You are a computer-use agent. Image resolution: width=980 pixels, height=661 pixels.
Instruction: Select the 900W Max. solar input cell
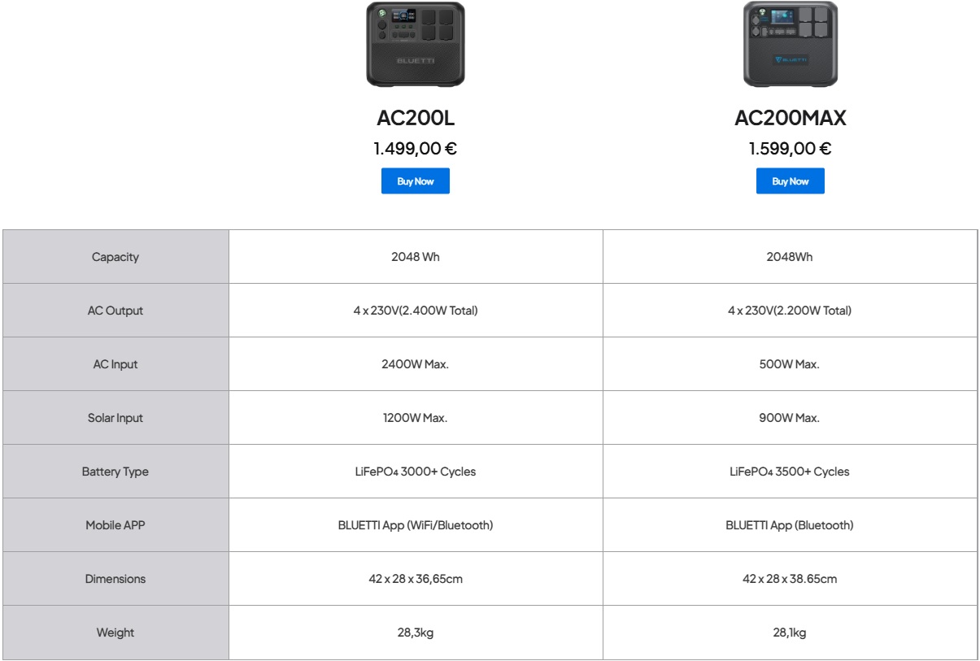click(791, 418)
